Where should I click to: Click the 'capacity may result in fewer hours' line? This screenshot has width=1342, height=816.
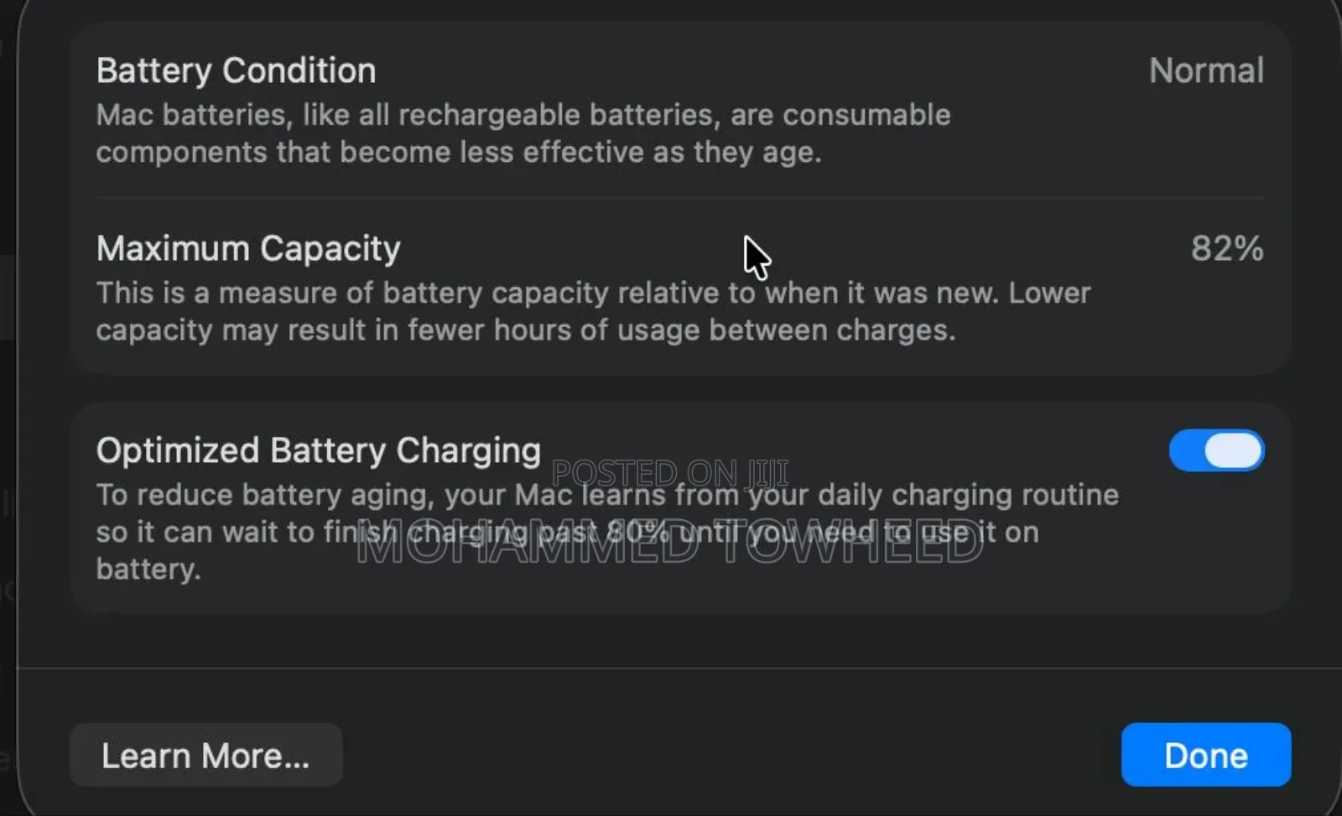click(525, 330)
